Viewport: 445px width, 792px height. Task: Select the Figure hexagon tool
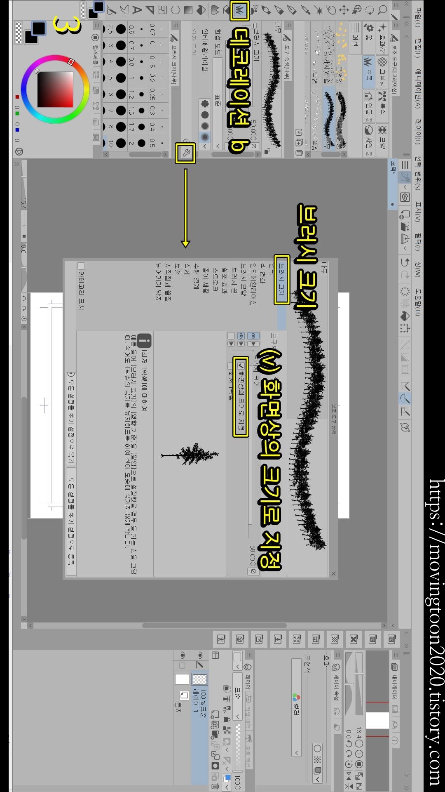176,9
